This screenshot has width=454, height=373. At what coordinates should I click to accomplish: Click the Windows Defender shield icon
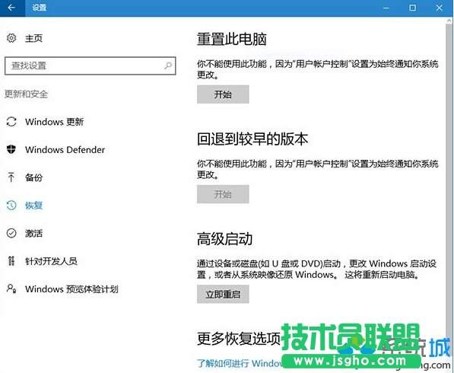(x=11, y=149)
